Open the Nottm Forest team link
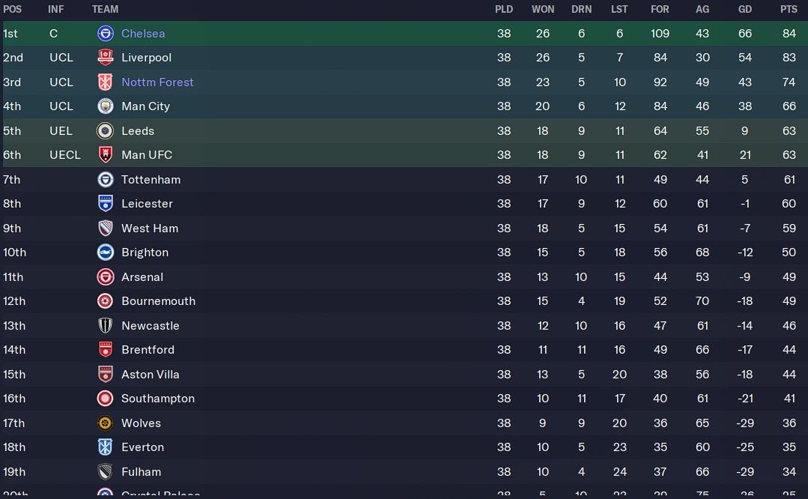The width and height of the screenshot is (808, 499). pyautogui.click(x=157, y=82)
